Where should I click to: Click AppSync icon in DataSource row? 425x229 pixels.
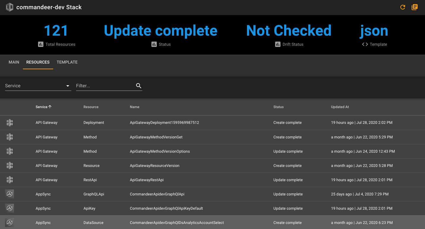tap(10, 222)
